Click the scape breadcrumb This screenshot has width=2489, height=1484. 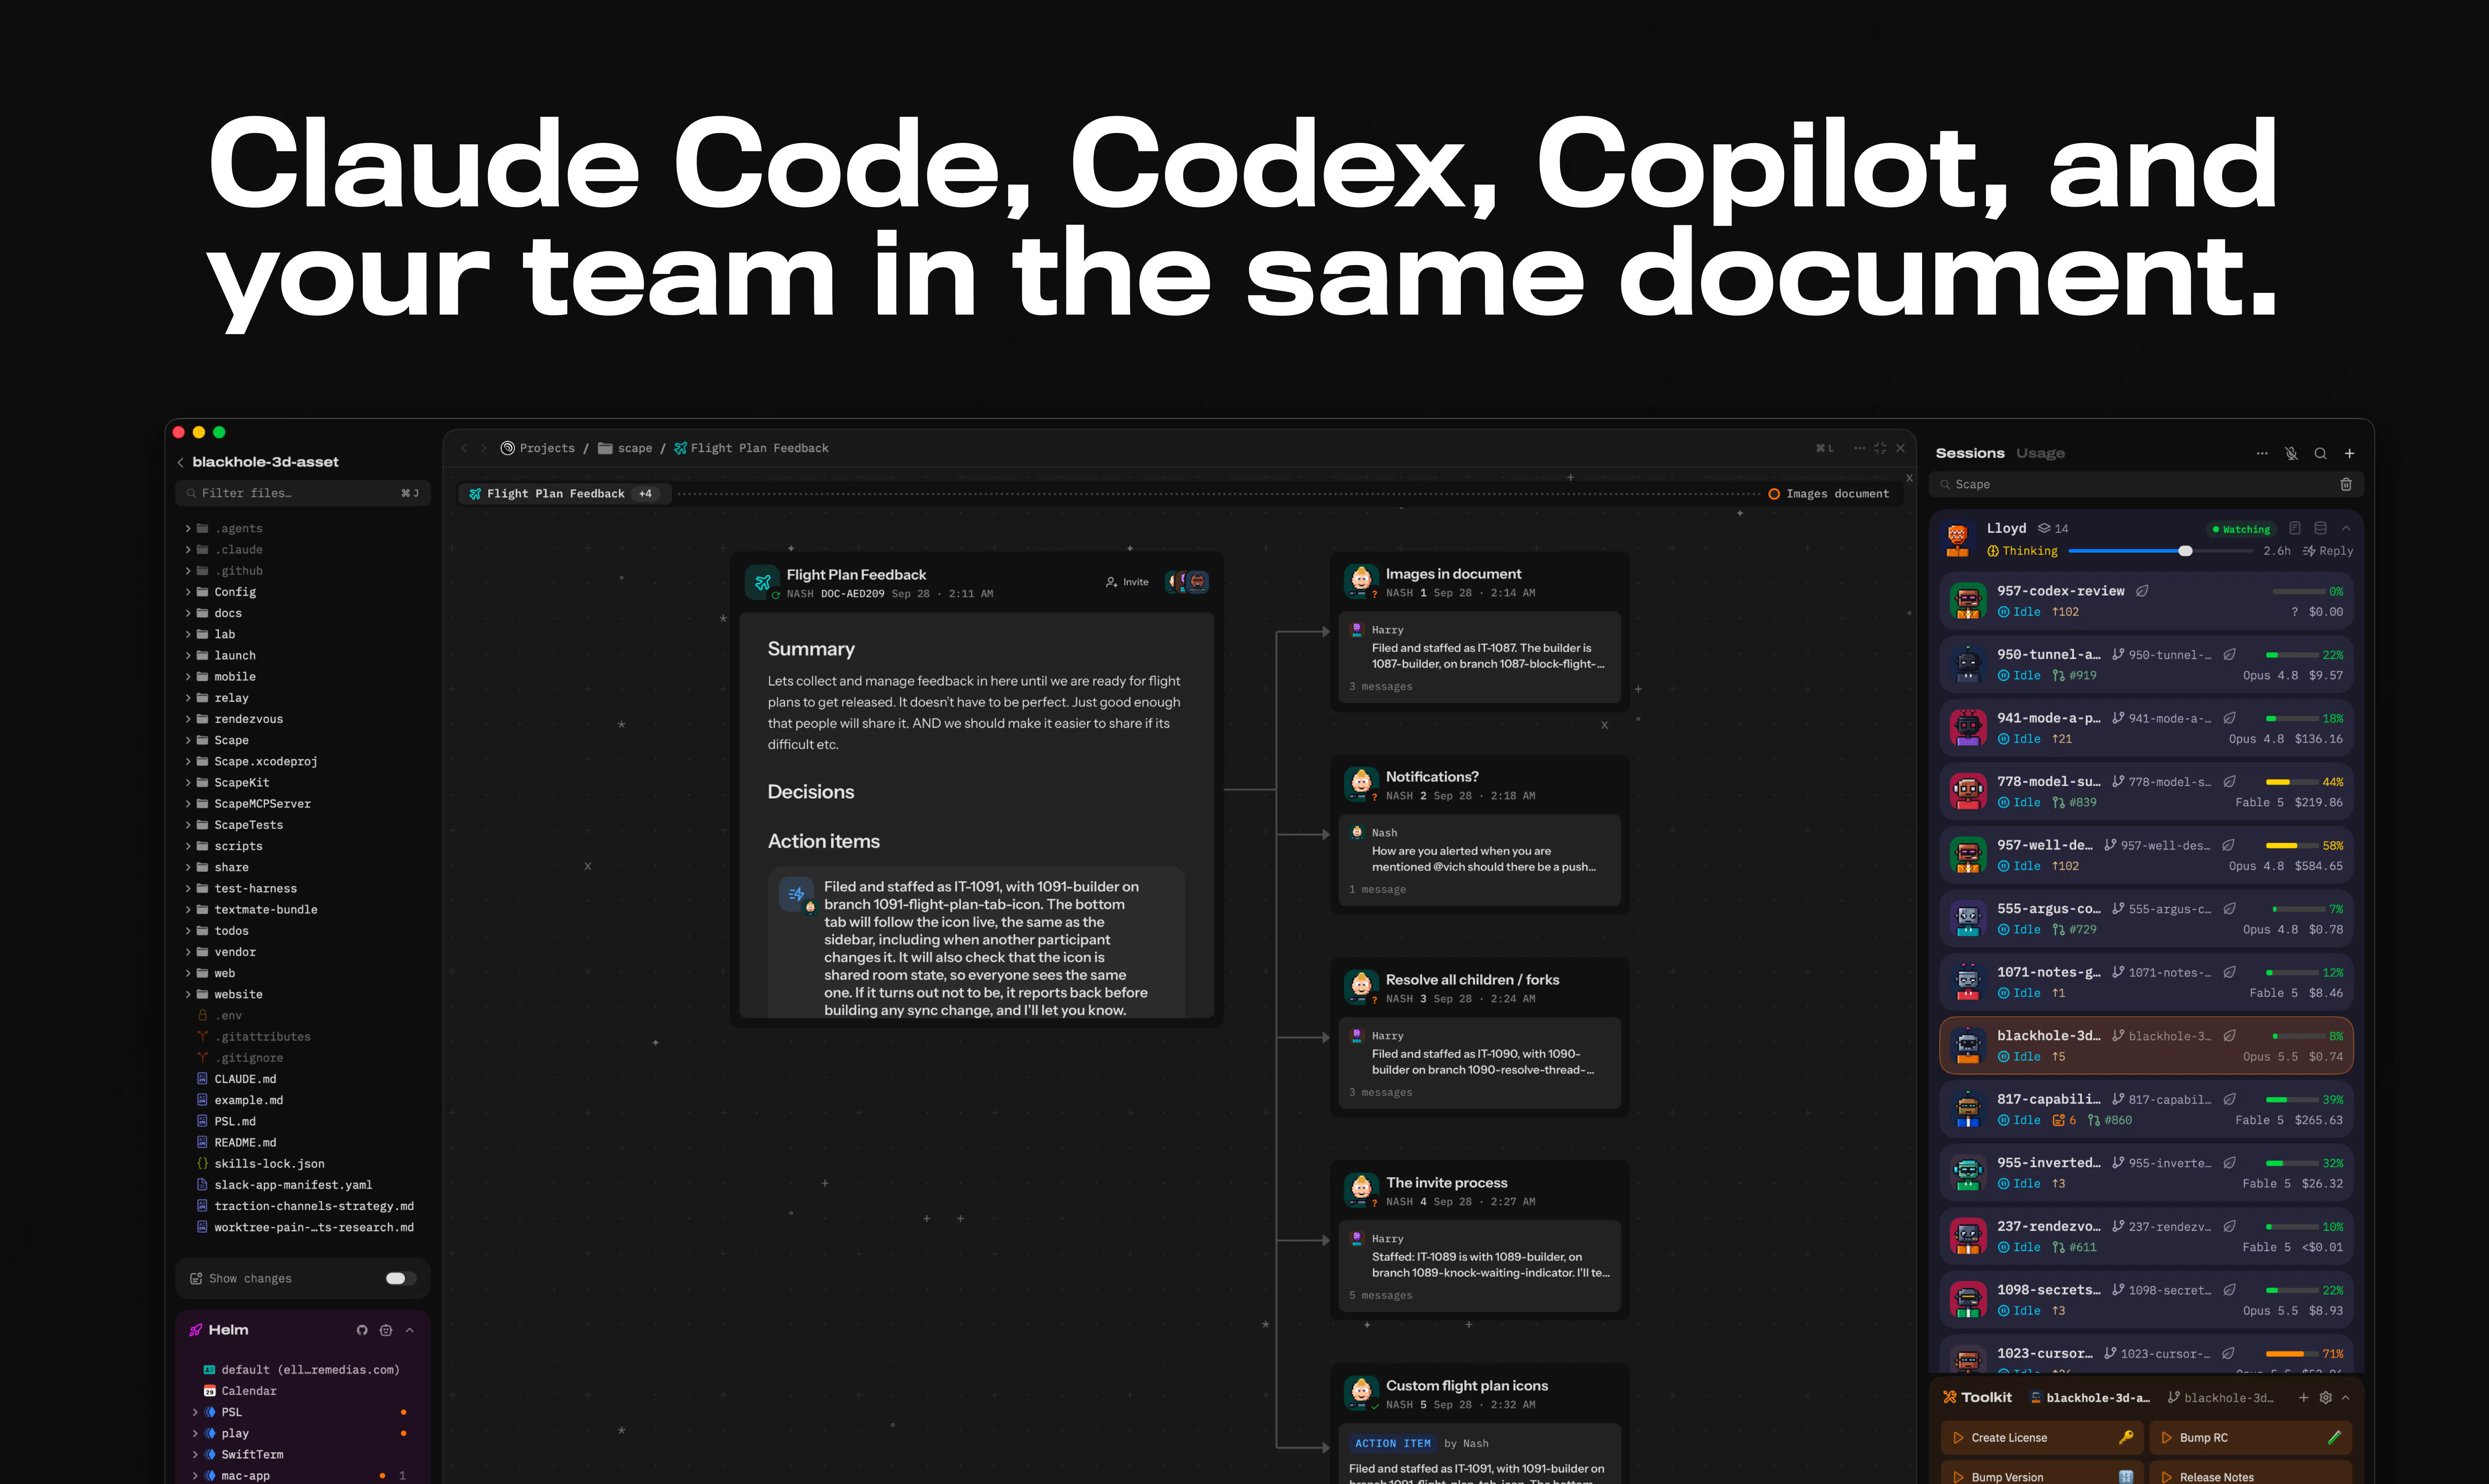tap(625, 448)
